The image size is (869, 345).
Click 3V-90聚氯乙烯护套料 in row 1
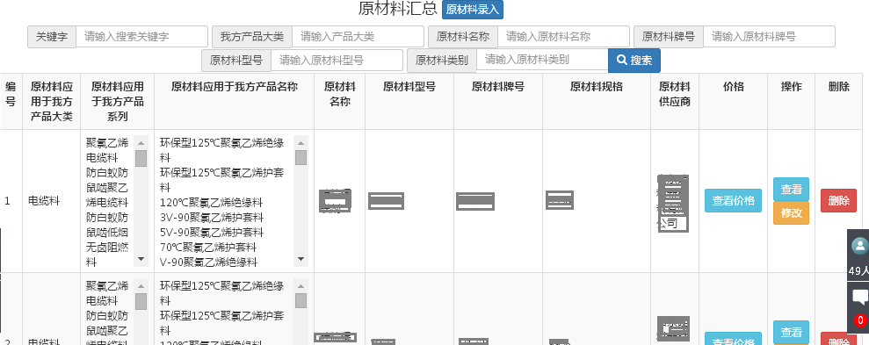click(212, 217)
